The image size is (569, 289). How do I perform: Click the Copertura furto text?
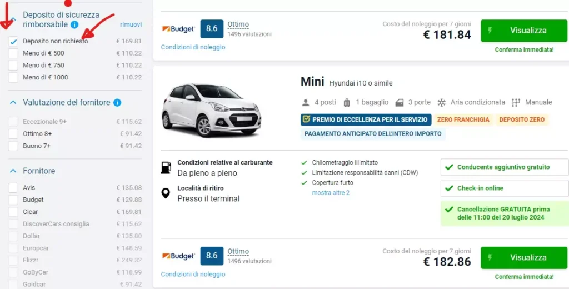(332, 183)
